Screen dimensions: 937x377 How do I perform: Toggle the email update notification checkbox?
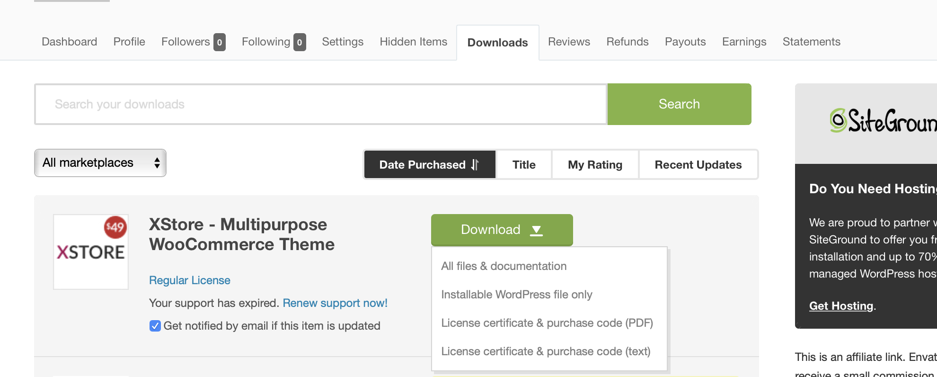(155, 326)
